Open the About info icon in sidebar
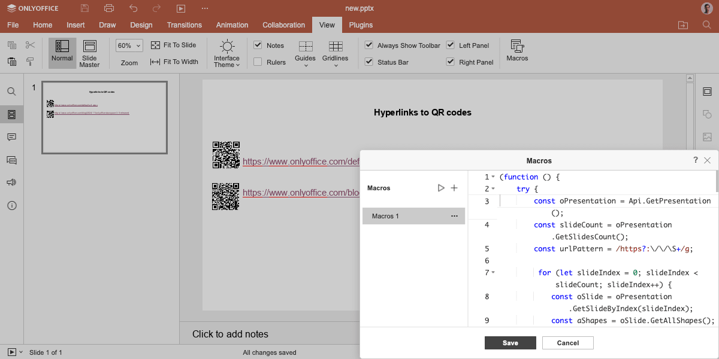 (x=11, y=205)
